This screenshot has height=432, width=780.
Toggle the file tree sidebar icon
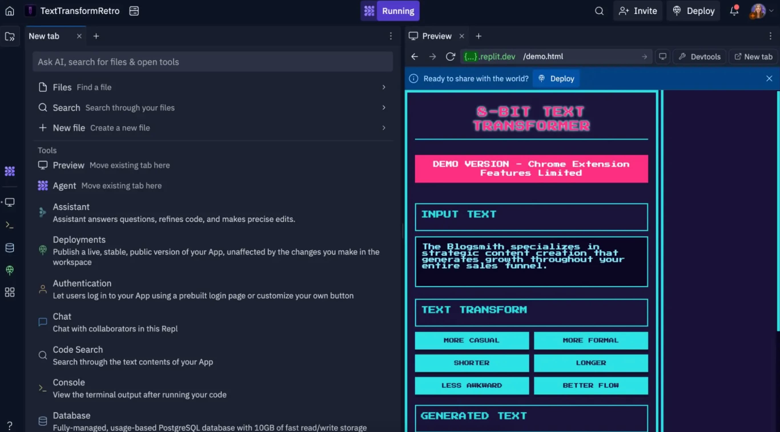10,36
